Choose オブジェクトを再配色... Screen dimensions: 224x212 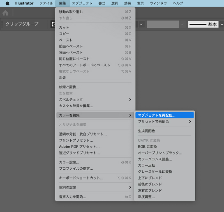[164, 115]
